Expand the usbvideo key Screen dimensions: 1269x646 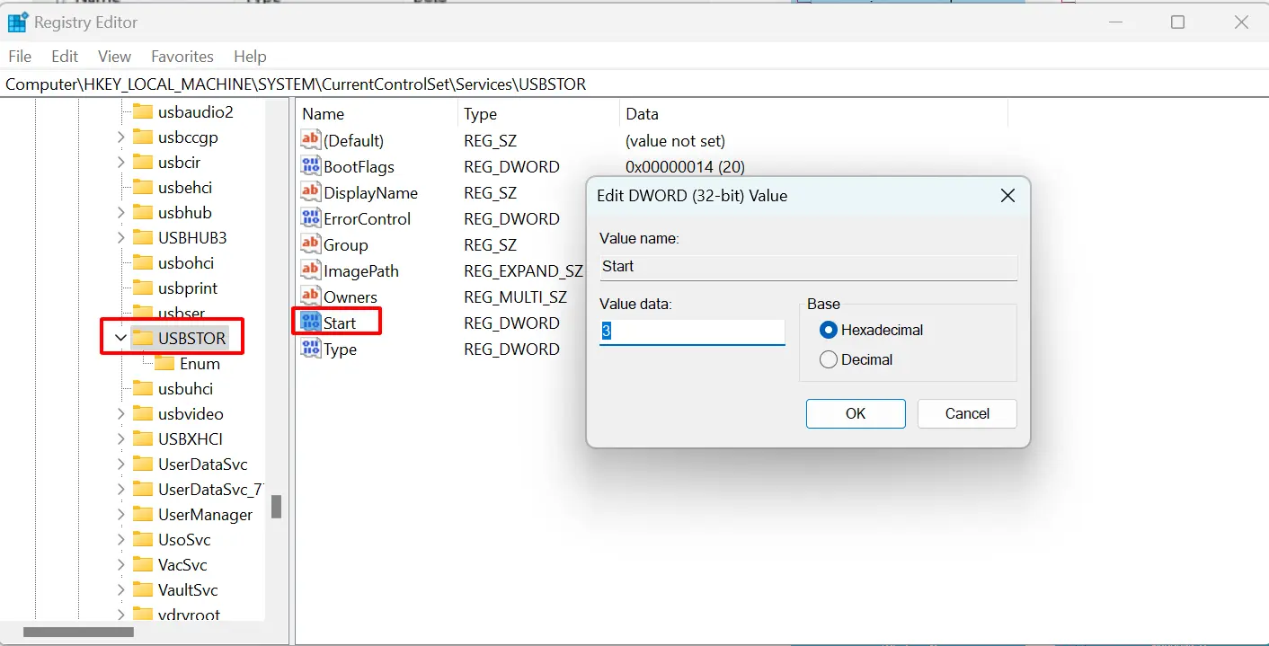click(x=121, y=413)
